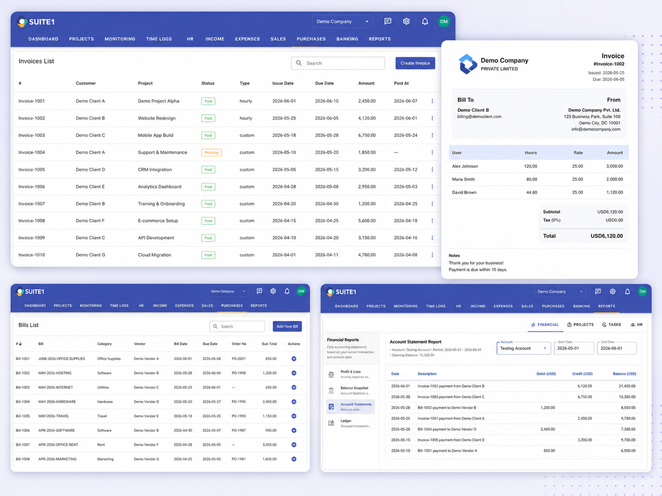Expand Demo Company selector in bills window
The height and width of the screenshot is (496, 662).
[x=228, y=291]
